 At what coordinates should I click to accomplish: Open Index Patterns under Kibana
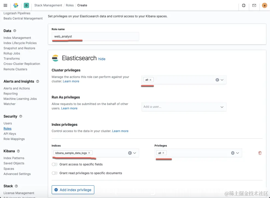(14, 158)
